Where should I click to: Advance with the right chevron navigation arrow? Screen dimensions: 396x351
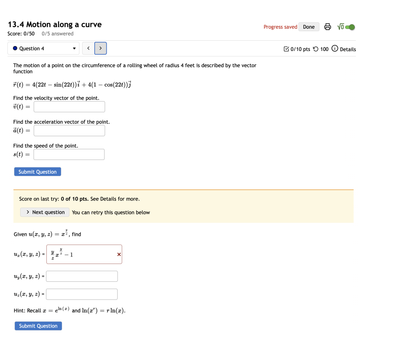pos(100,48)
